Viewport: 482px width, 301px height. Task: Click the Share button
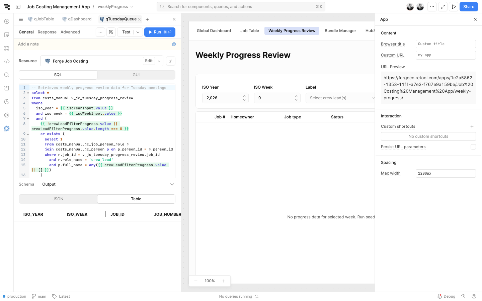(x=468, y=7)
